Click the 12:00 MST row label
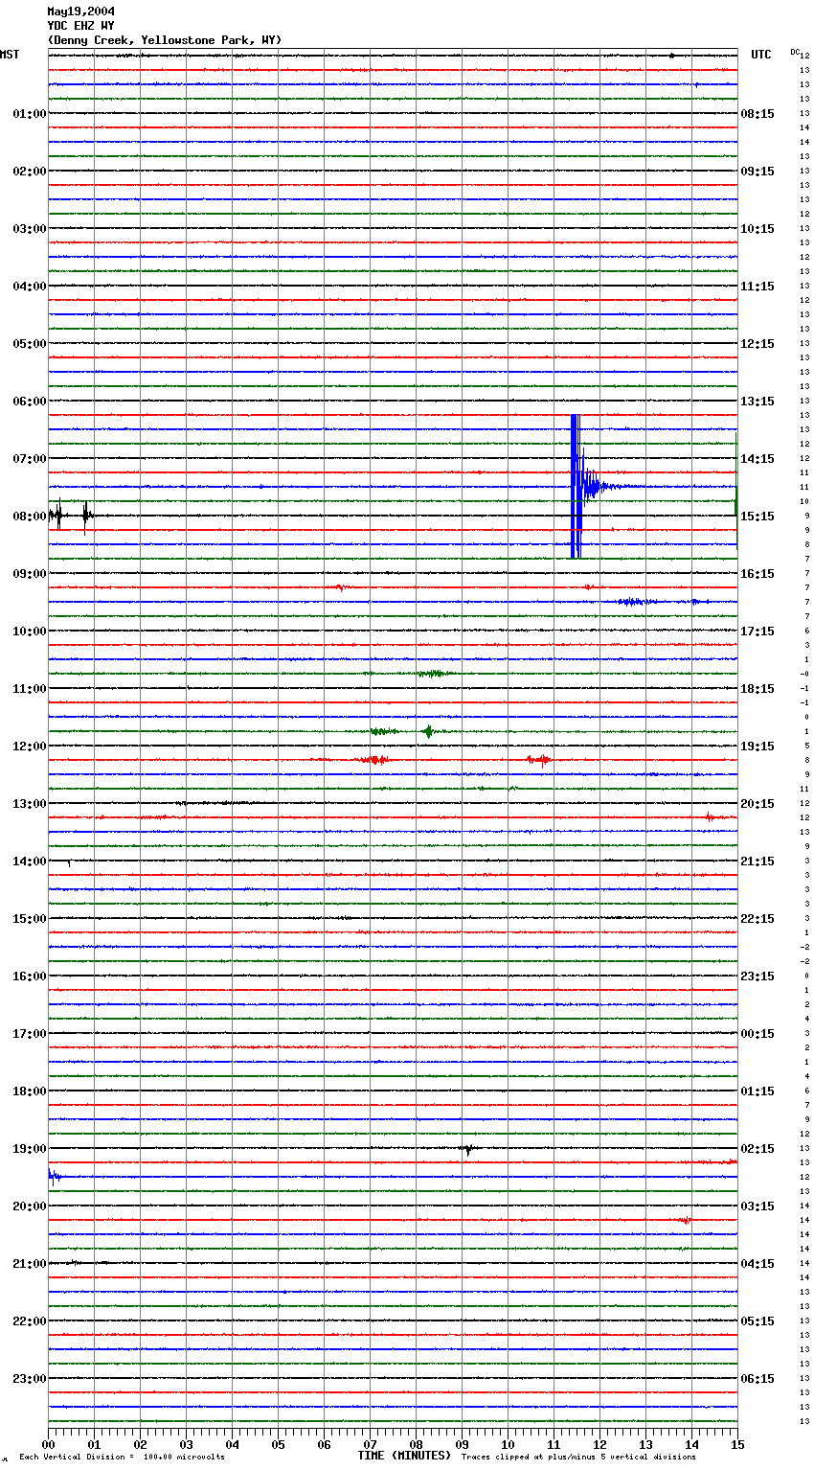This screenshot has height=1470, width=814. 30,746
